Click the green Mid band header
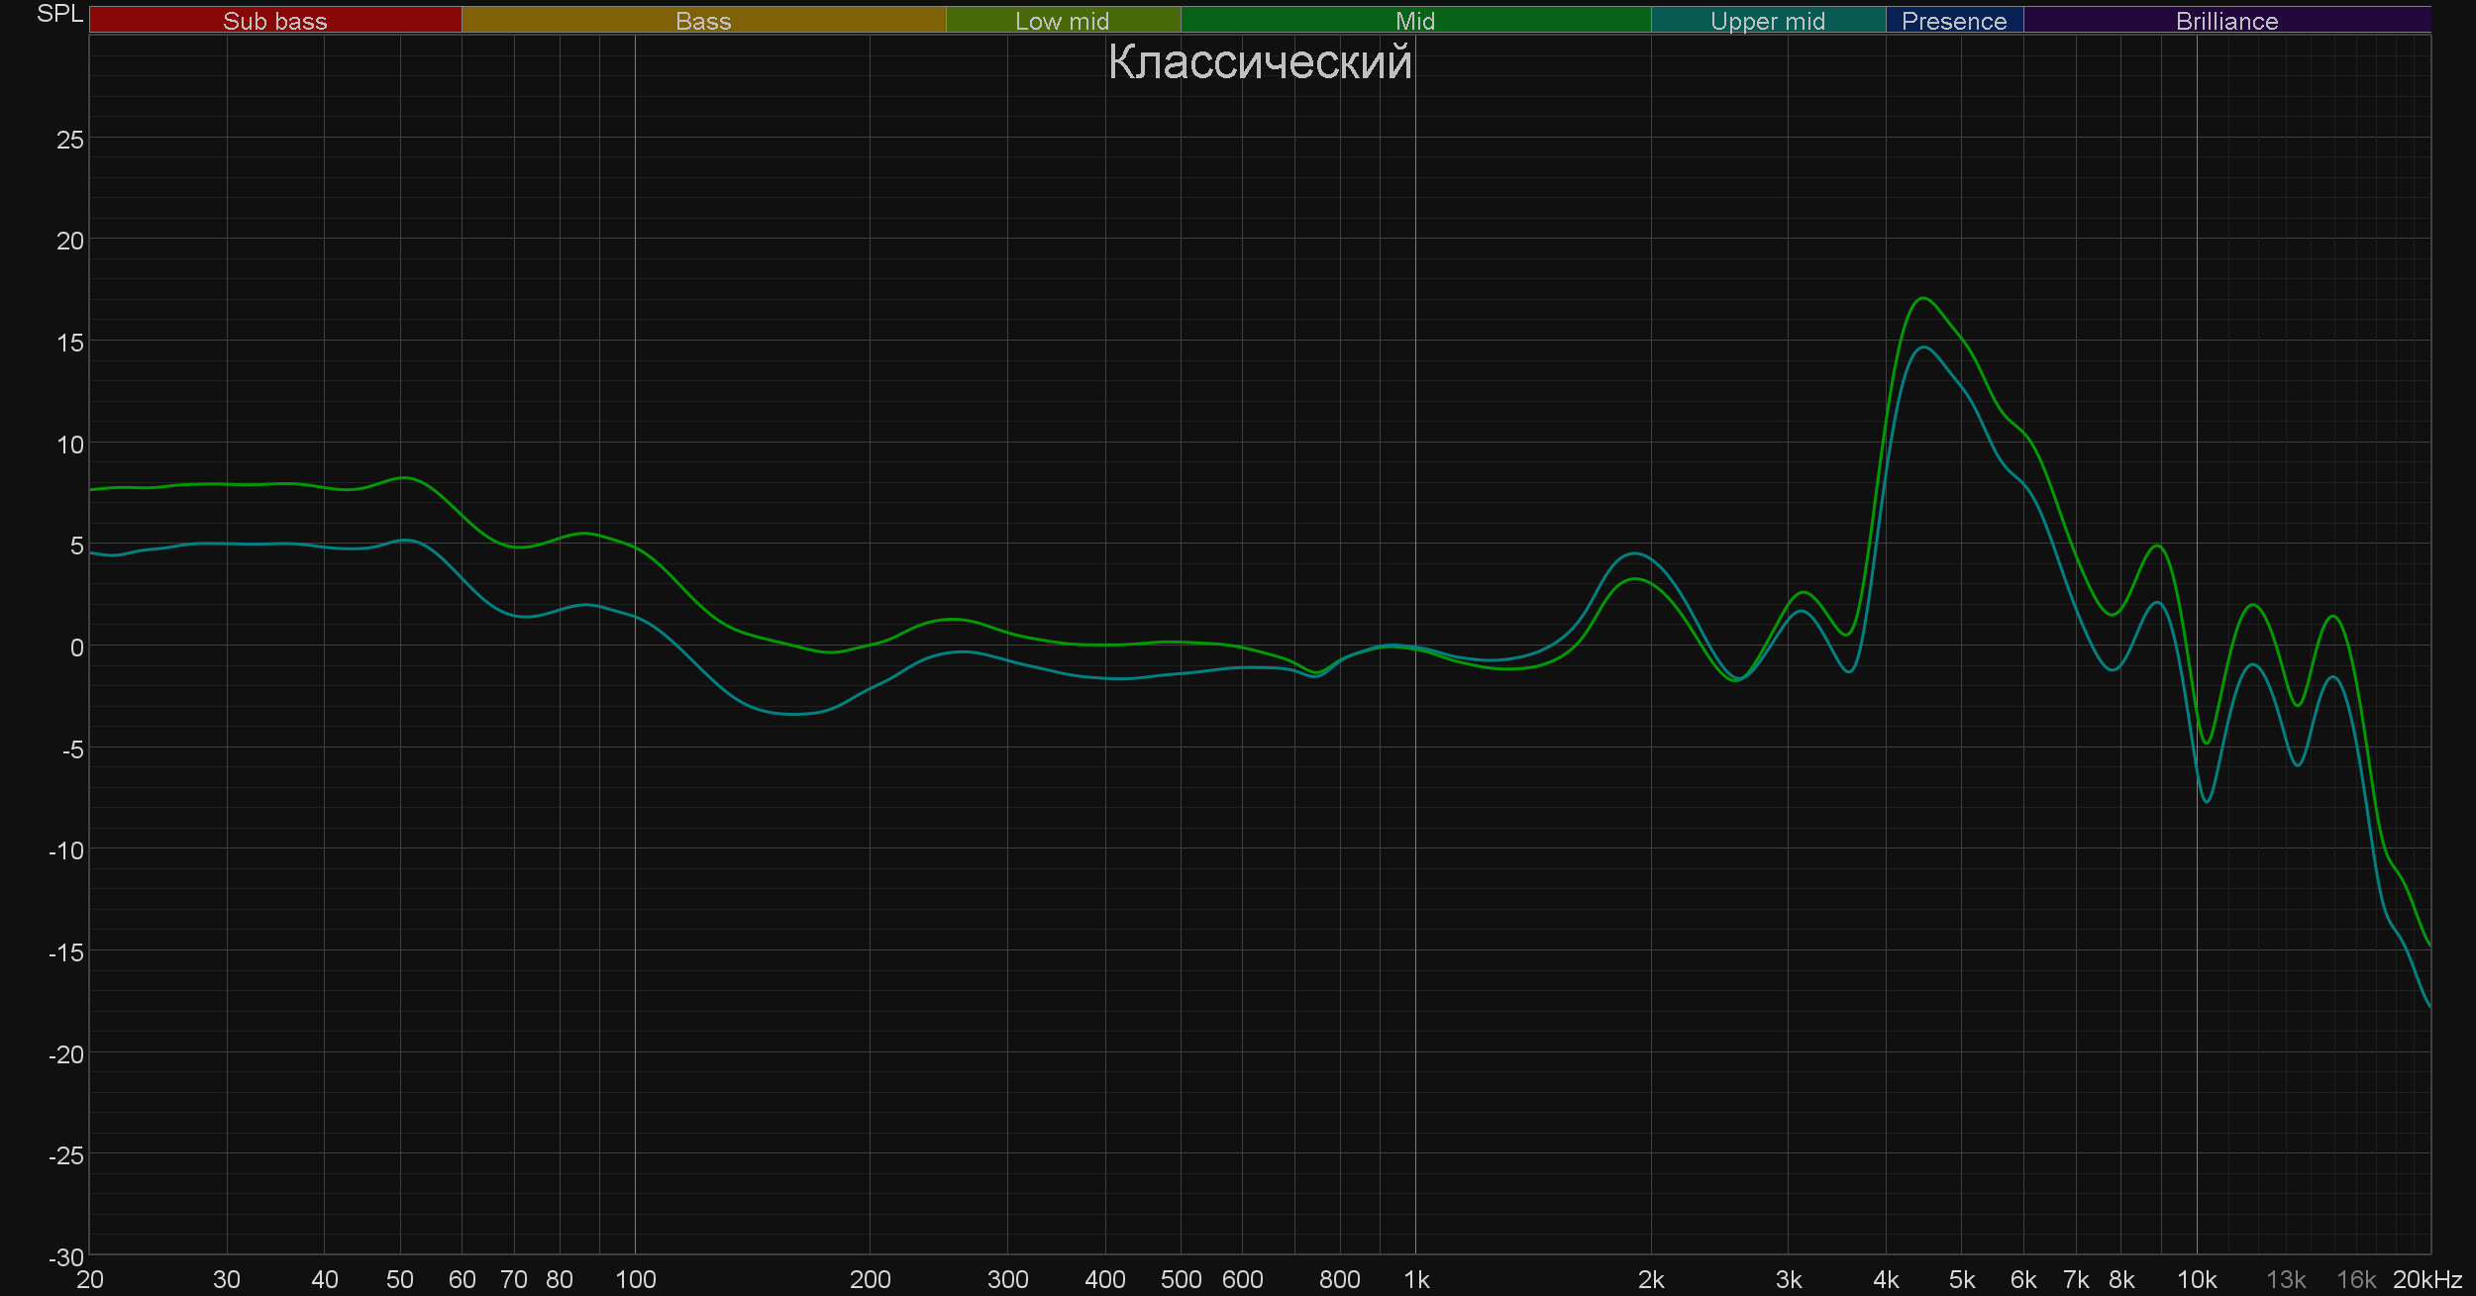2476x1296 pixels. (x=1414, y=21)
